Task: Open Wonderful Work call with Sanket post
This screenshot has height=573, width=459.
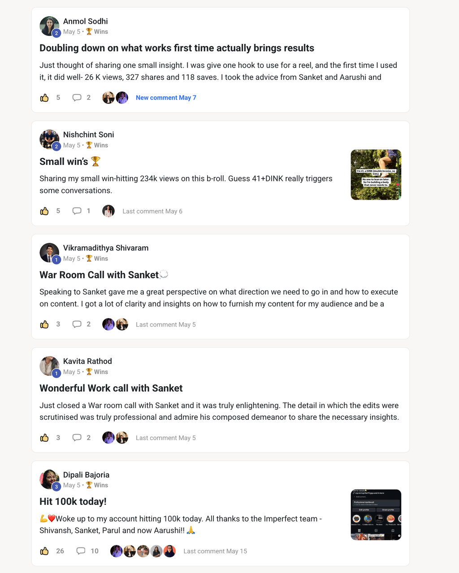Action: pos(111,388)
